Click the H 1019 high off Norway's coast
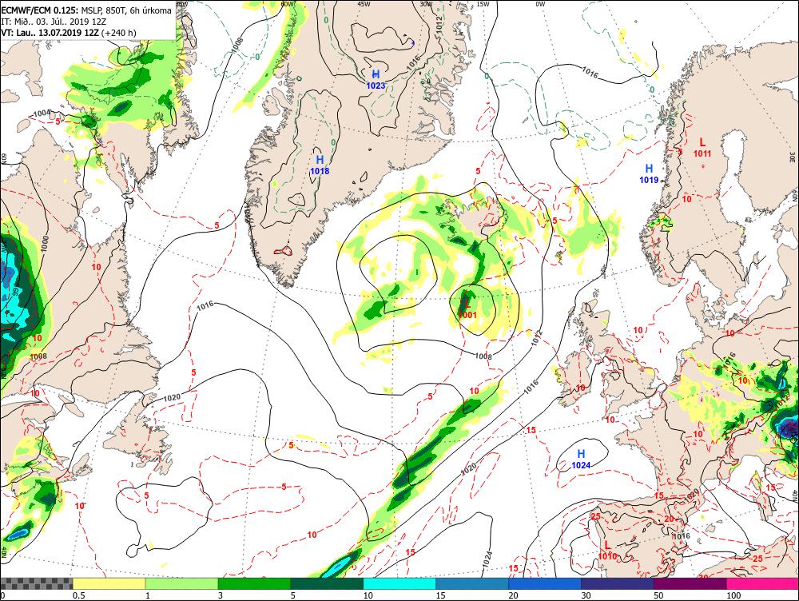This screenshot has width=799, height=601. [649, 173]
